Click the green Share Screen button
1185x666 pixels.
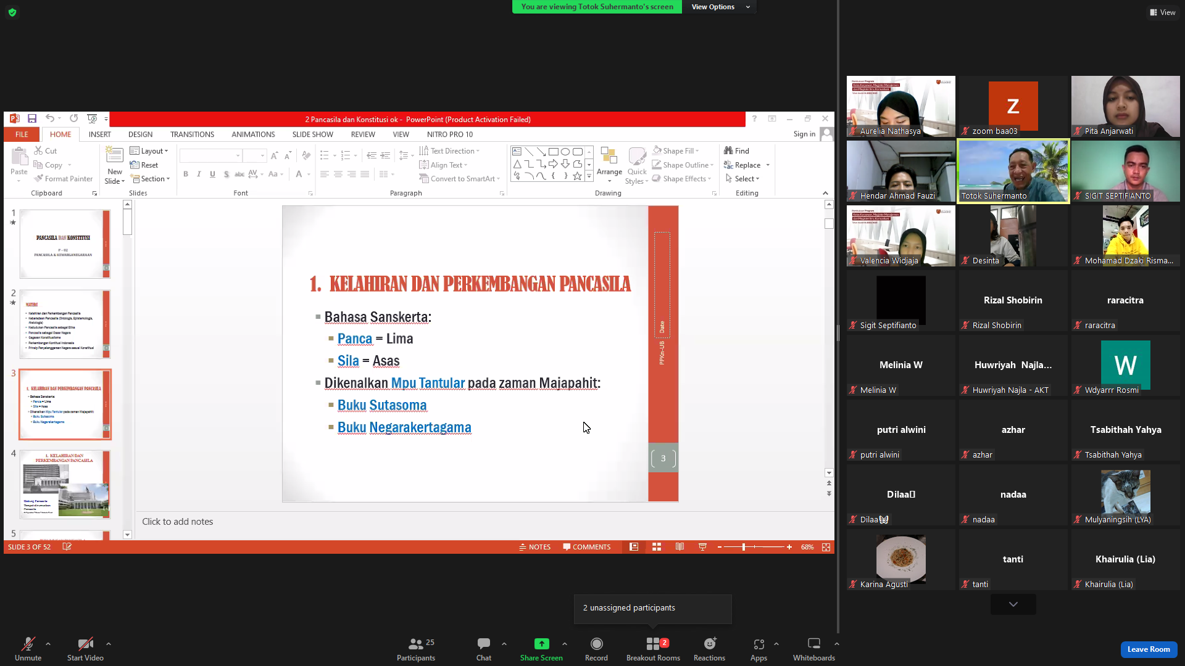541,649
